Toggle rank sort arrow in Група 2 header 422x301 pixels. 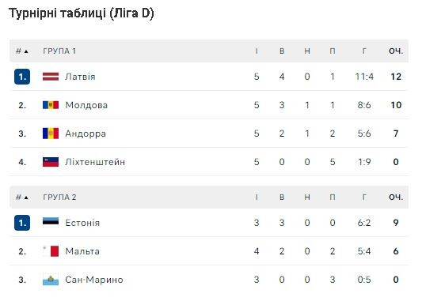pyautogui.click(x=26, y=198)
